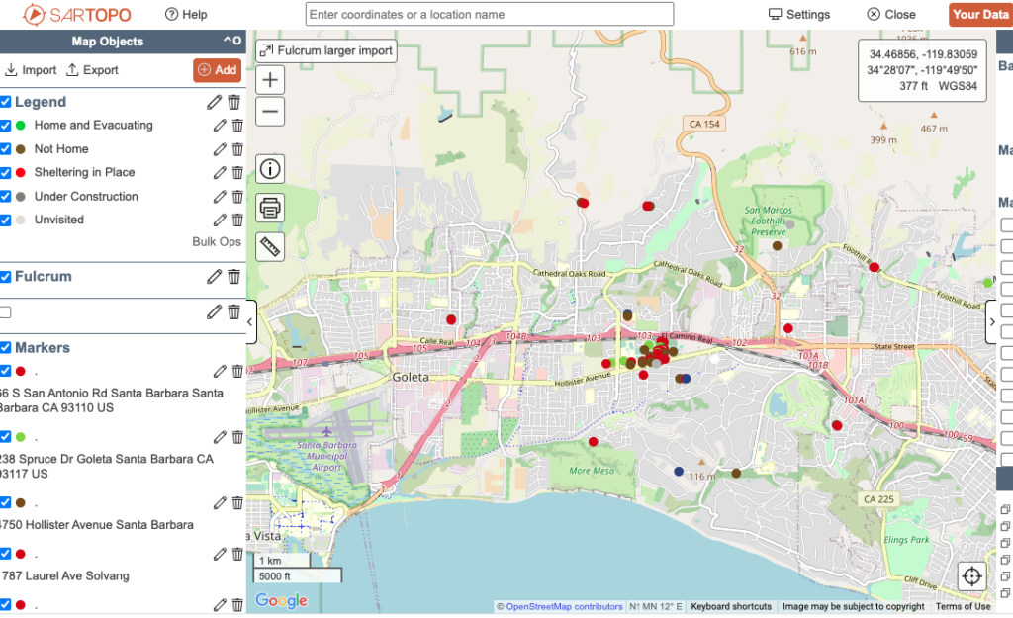1013x618 pixels.
Task: Click the Export link
Action: click(x=92, y=70)
